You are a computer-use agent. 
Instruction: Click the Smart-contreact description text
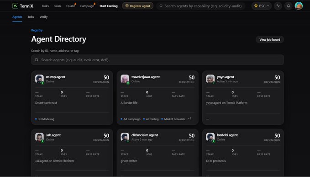[x=46, y=103]
